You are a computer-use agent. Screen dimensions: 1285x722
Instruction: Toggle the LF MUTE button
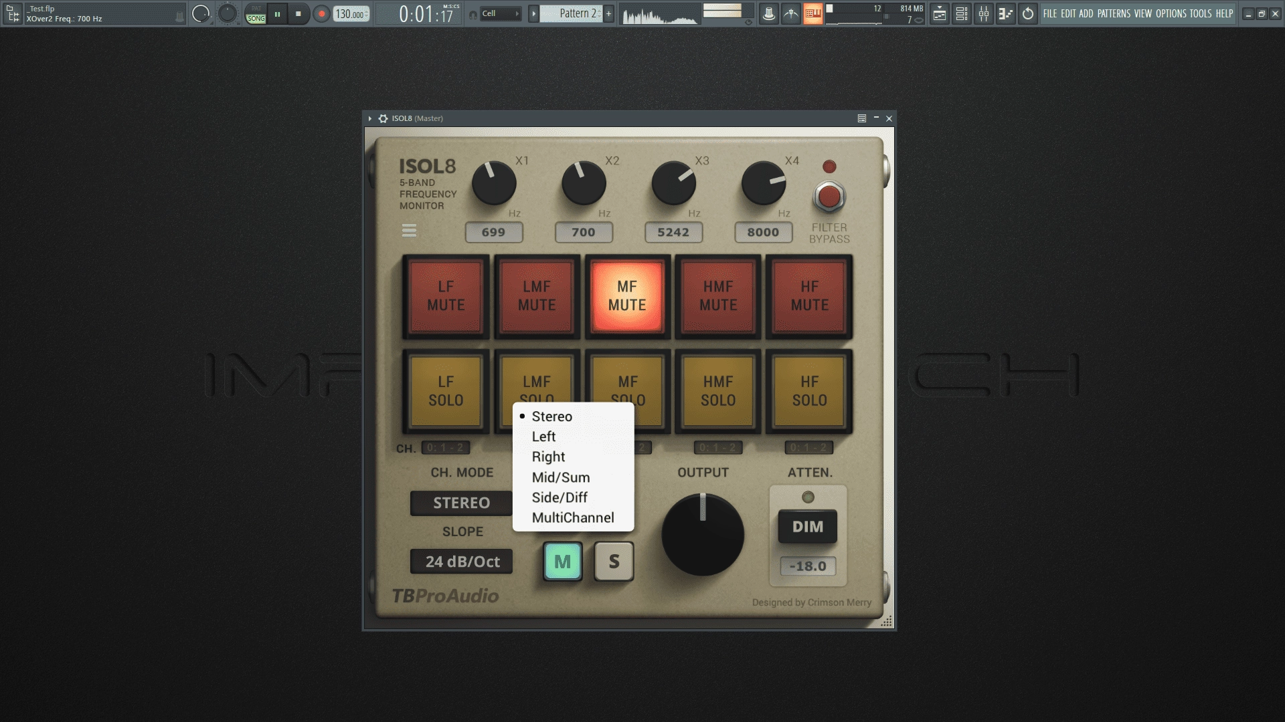coord(446,296)
